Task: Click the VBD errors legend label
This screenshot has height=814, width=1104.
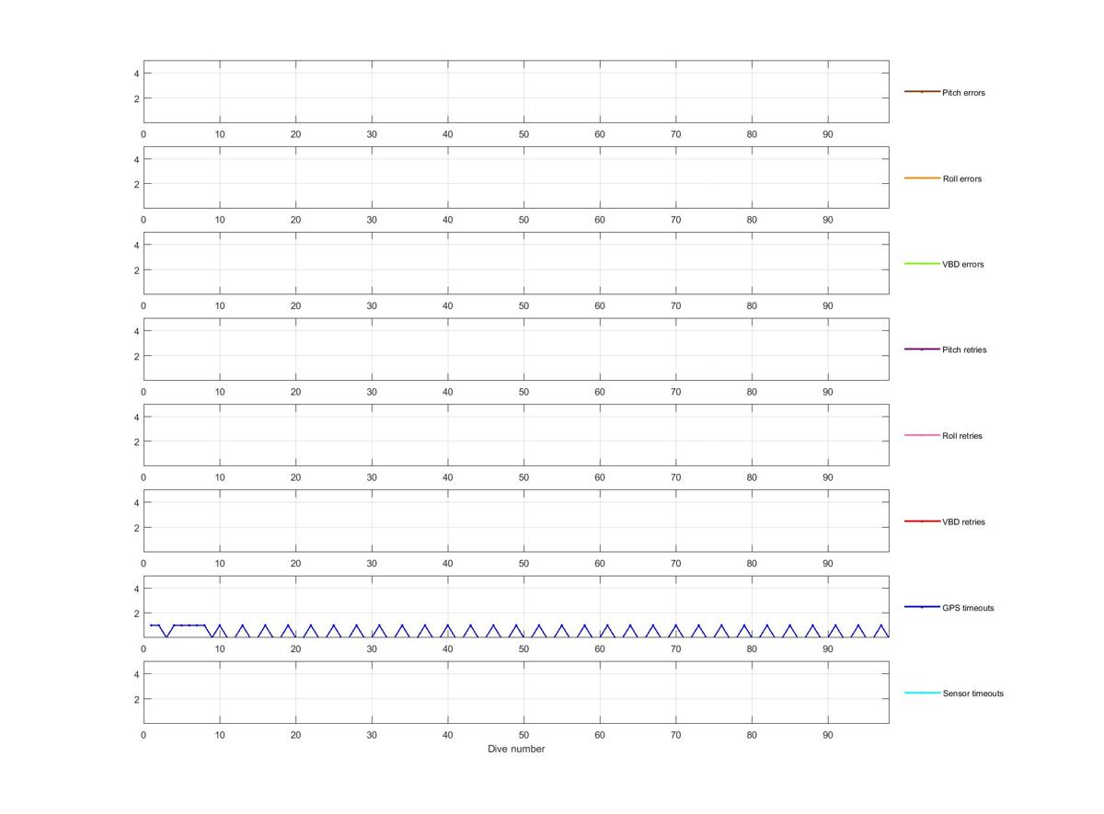Action: tap(963, 264)
